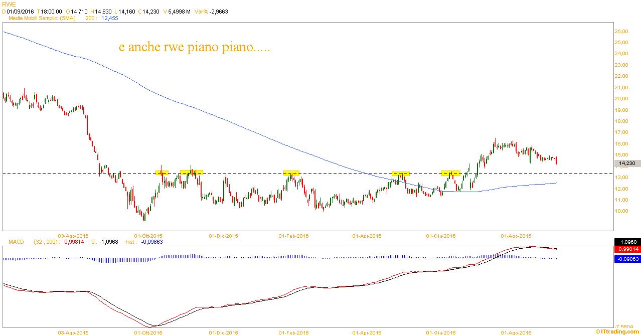Click the grey current price tag 14,230
The image size is (641, 335).
pos(627,163)
